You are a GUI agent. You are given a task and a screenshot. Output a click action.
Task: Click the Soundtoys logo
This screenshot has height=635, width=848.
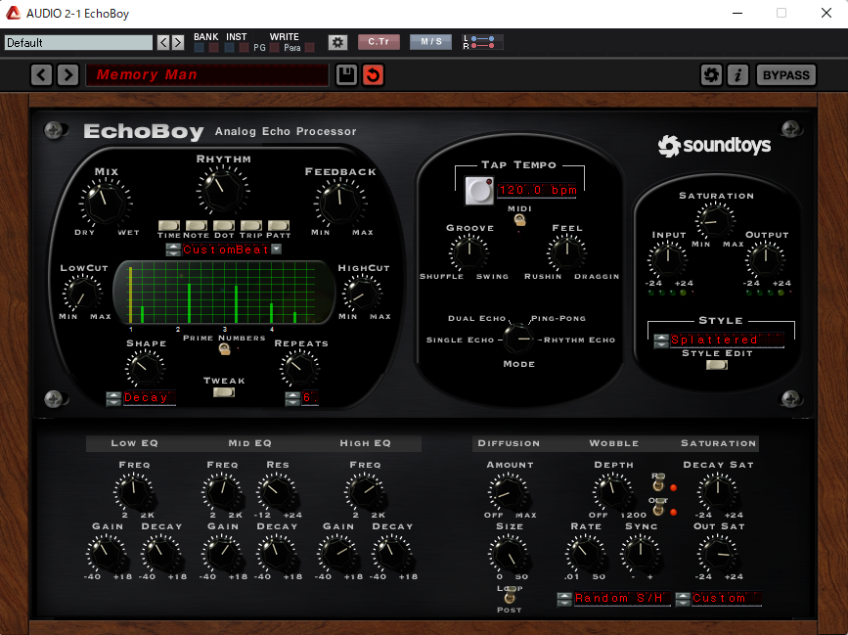pos(714,146)
